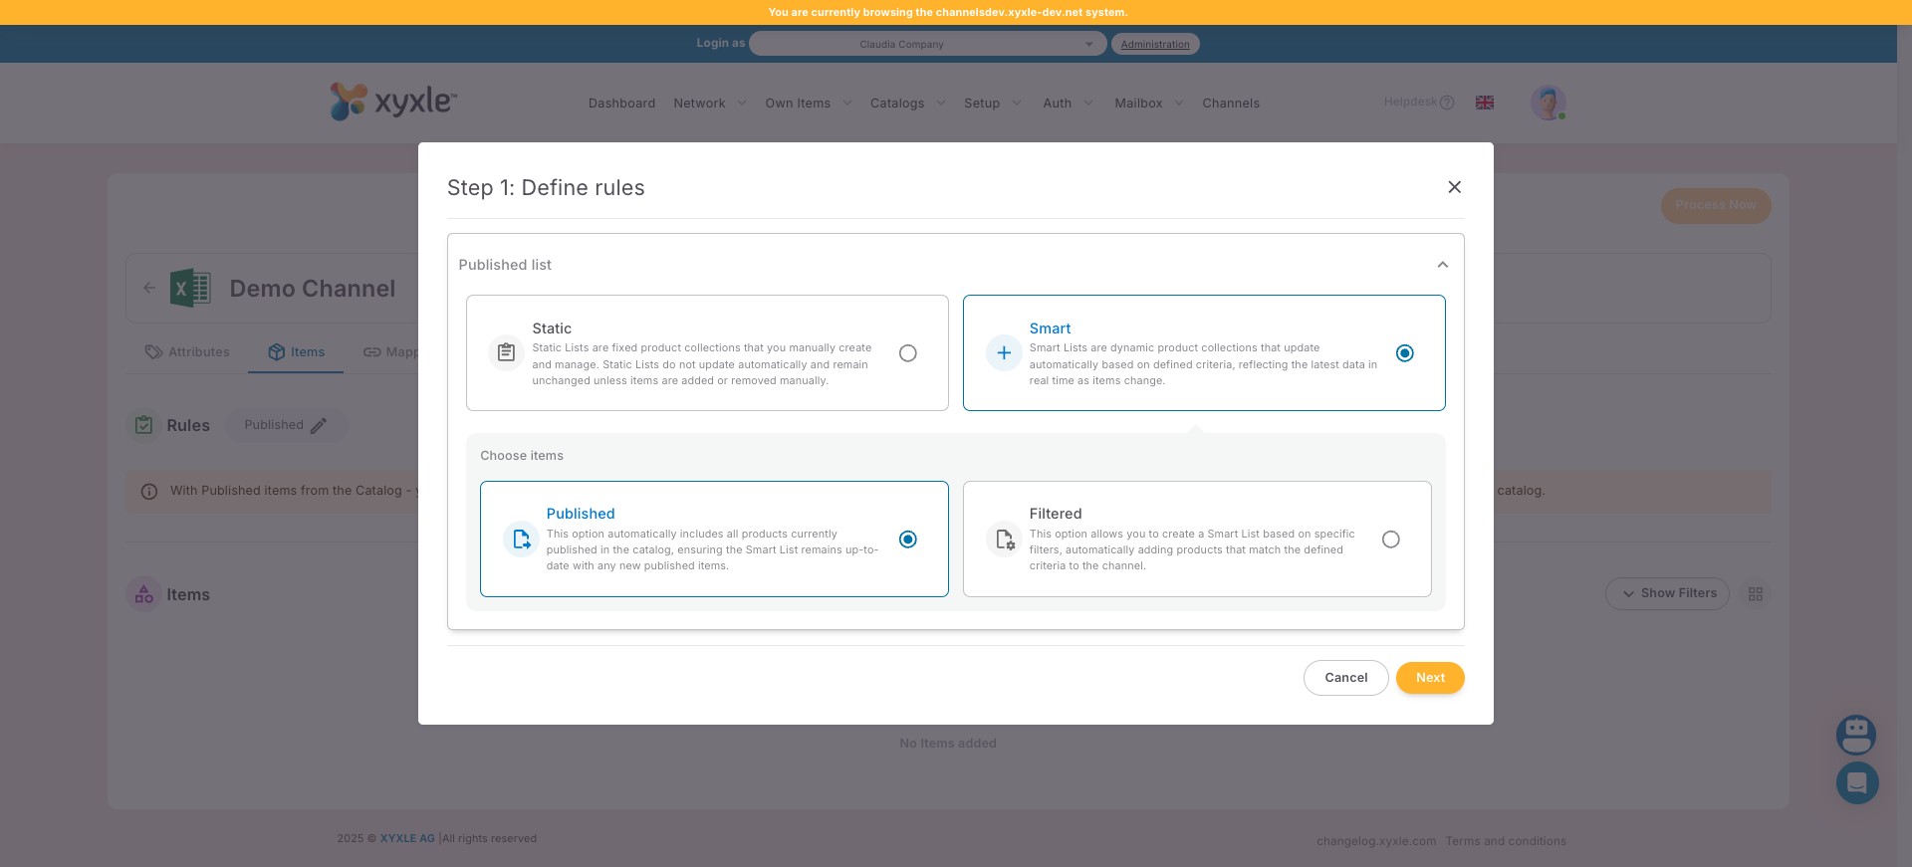Open the Administration link
This screenshot has height=867, width=1912.
click(1155, 44)
